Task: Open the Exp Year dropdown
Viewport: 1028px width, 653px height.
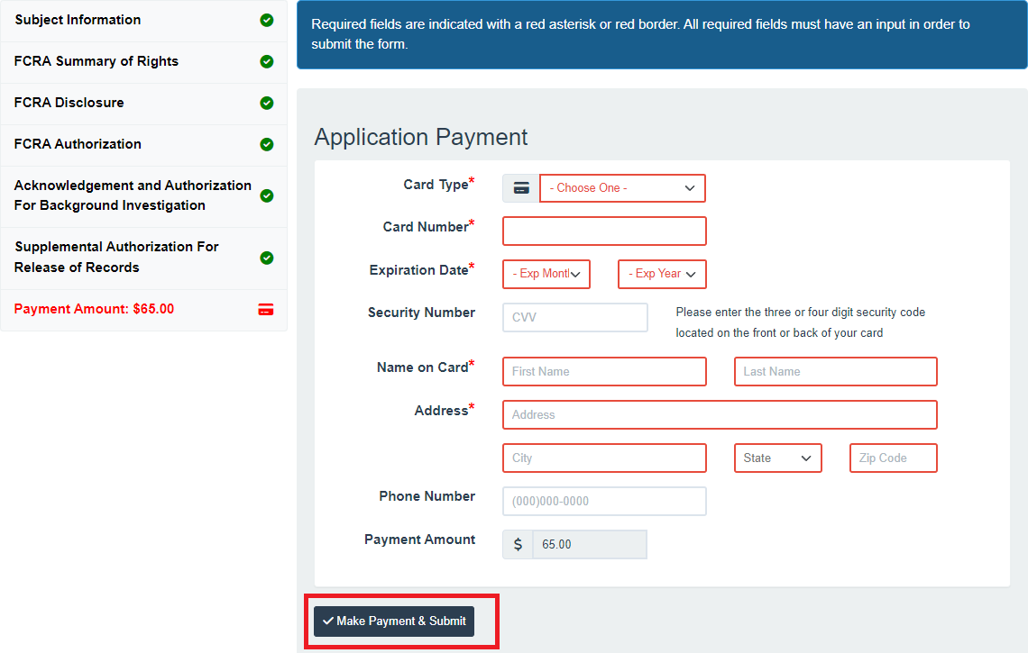Action: pyautogui.click(x=661, y=274)
